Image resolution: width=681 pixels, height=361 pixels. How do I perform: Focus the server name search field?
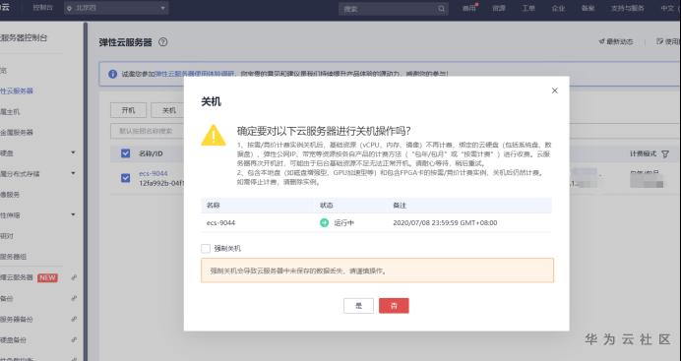tap(148, 131)
